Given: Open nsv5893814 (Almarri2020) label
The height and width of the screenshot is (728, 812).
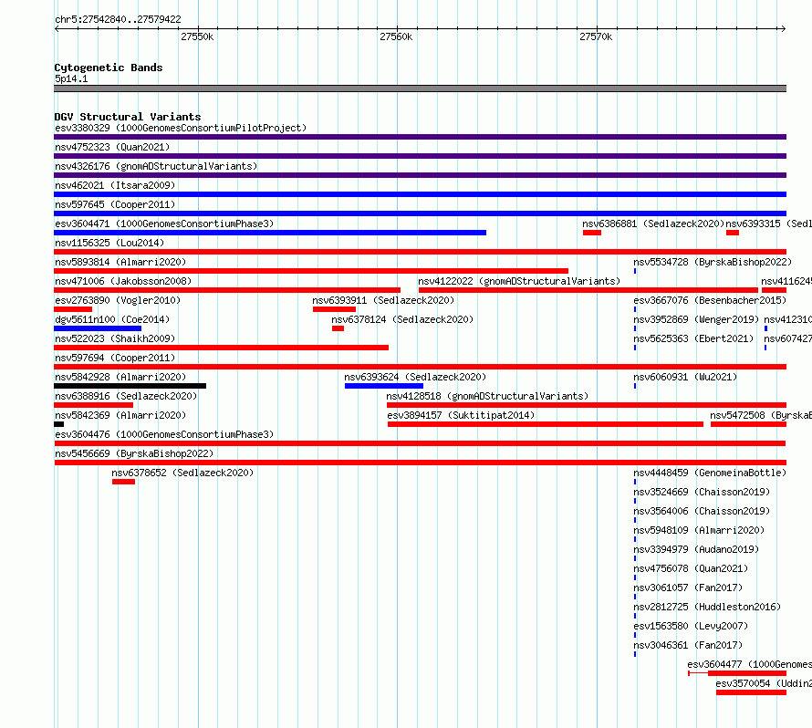Looking at the screenshot, I should point(120,262).
